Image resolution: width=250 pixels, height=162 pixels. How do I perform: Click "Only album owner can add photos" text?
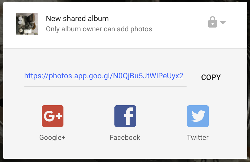(x=99, y=29)
